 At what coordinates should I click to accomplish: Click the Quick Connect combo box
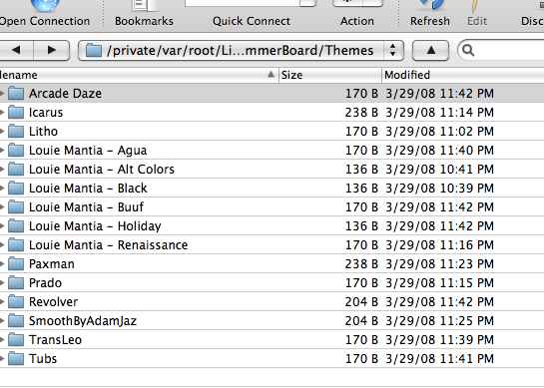click(x=251, y=3)
